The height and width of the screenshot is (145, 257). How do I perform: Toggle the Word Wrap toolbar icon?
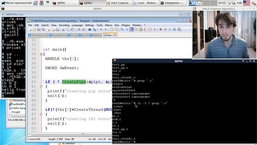[x=122, y=29]
